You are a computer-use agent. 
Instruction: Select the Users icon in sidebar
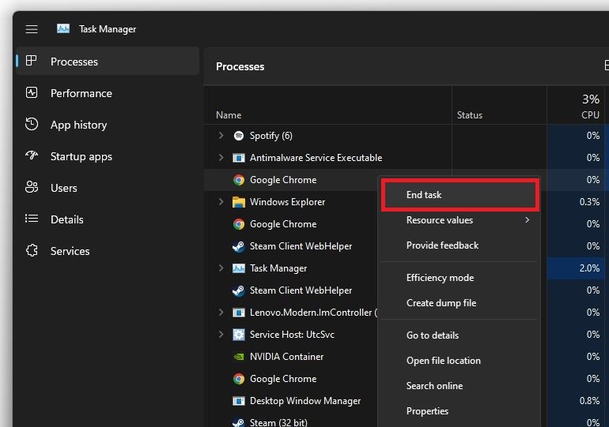32,188
